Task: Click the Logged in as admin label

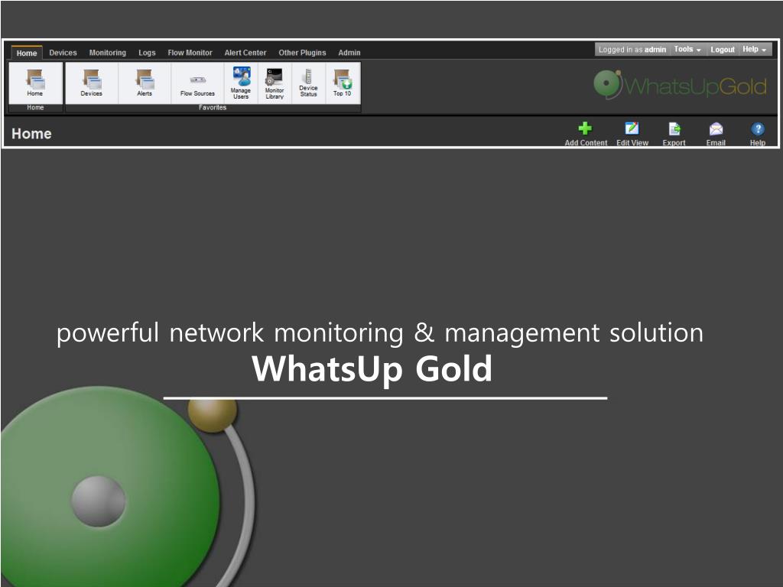Action: pyautogui.click(x=632, y=50)
